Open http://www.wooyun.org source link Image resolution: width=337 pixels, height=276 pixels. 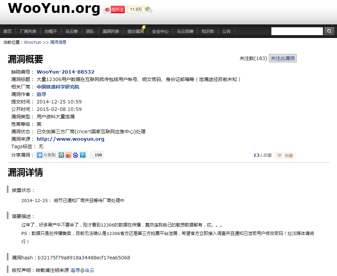pyautogui.click(x=71, y=139)
